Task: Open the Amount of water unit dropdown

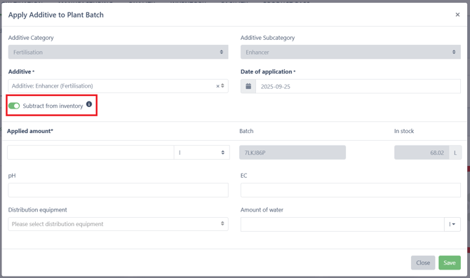Action: pos(452,224)
